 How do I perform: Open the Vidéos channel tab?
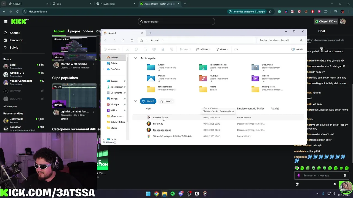click(88, 31)
